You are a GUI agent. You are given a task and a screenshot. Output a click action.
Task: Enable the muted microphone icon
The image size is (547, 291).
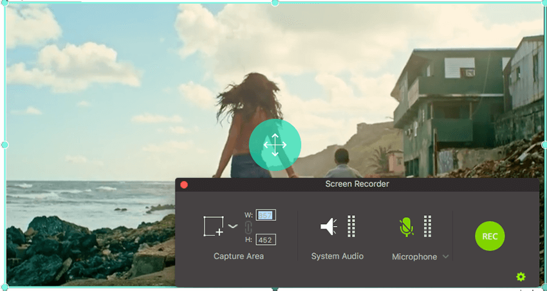tap(405, 226)
